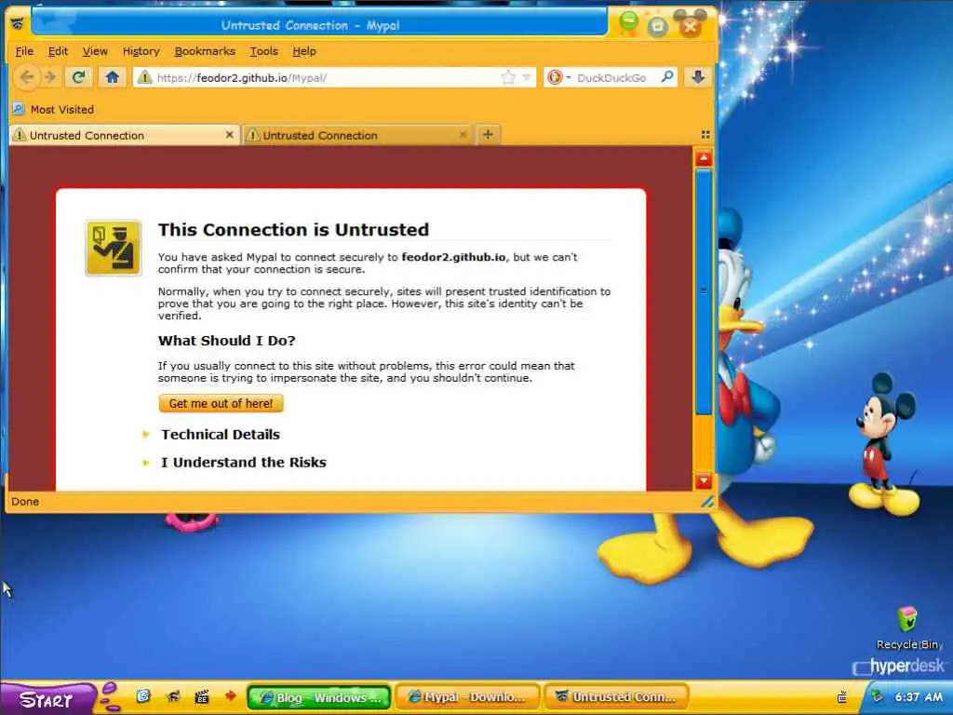Open the DuckDuckGo search engine selector

coord(558,77)
